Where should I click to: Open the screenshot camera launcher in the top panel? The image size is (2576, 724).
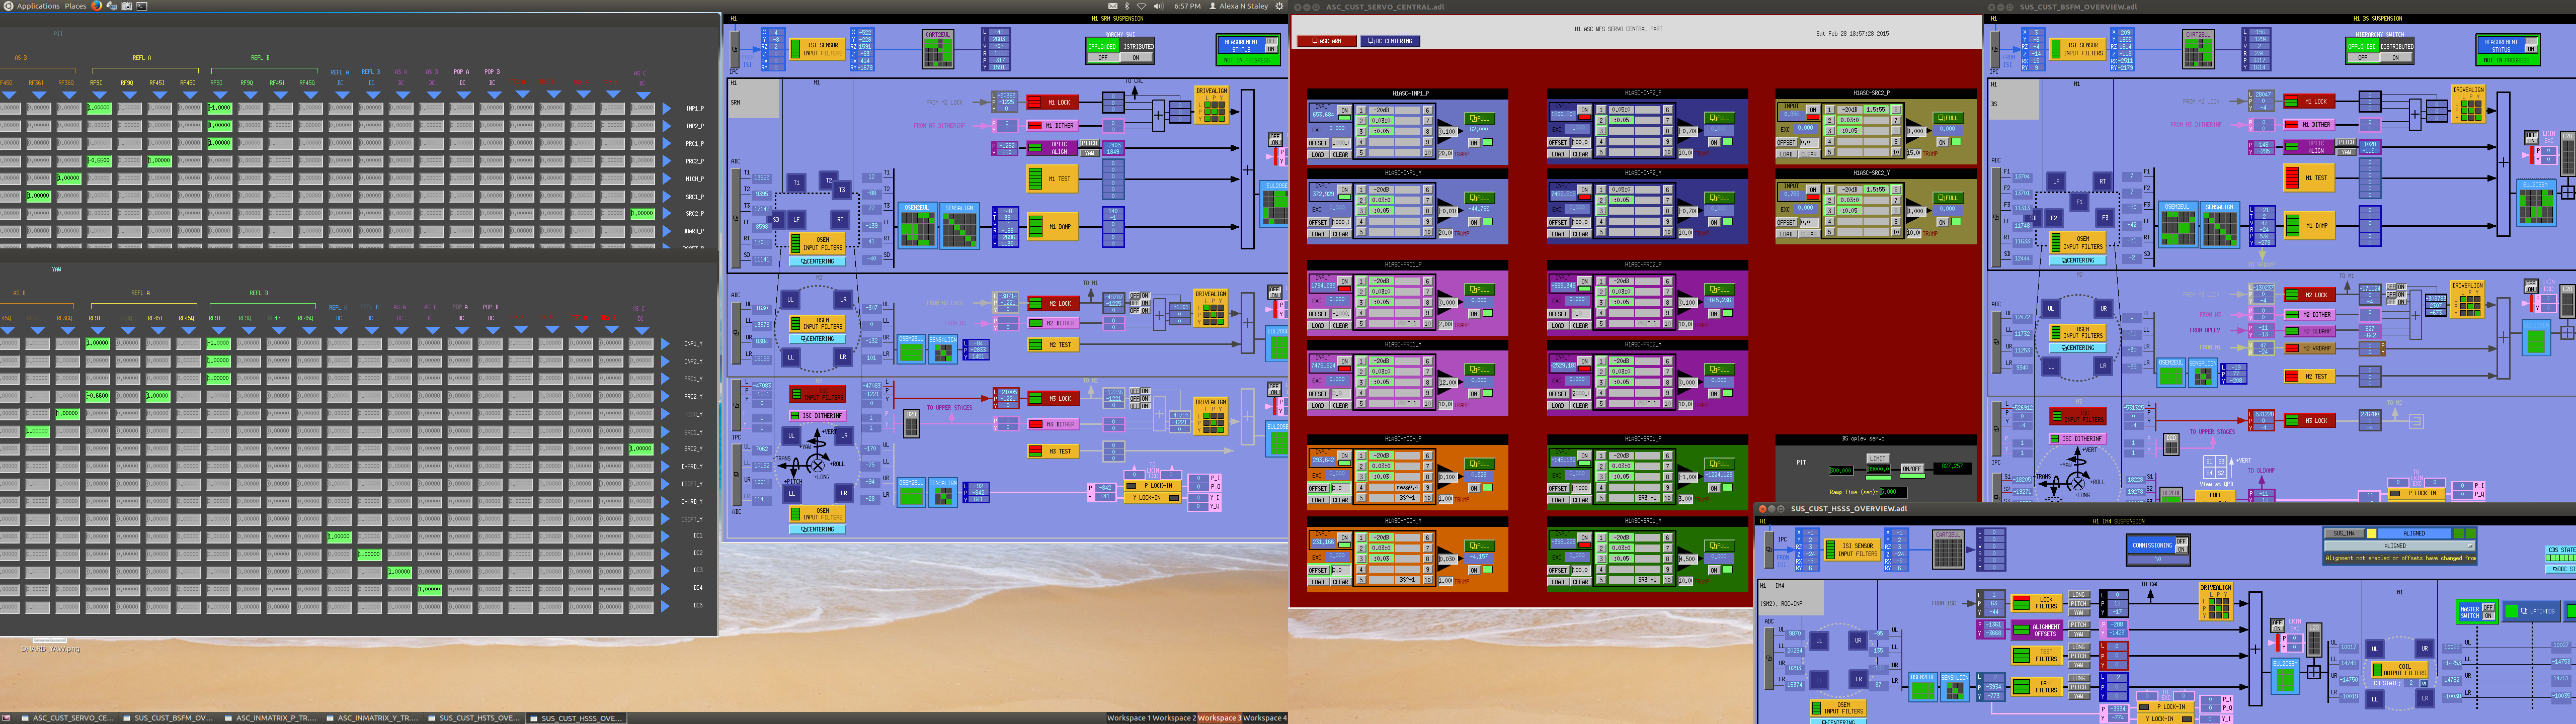click(x=127, y=6)
